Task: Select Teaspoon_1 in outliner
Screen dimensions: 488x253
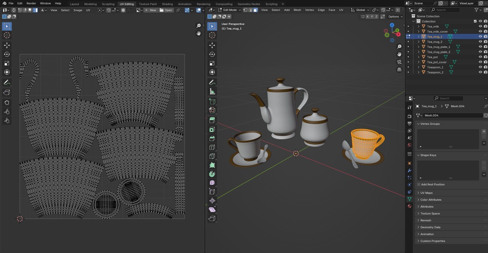Action: 435,67
